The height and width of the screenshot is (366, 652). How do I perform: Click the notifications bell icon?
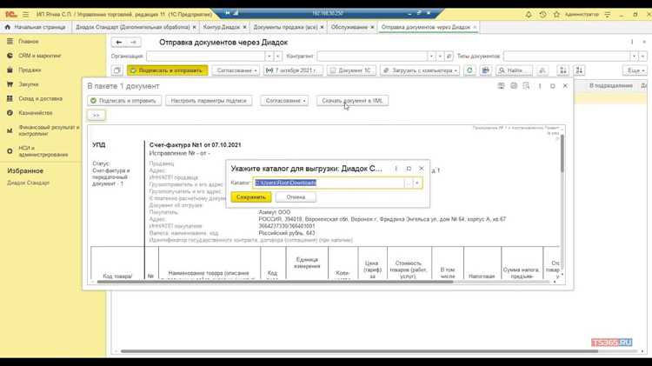click(x=528, y=15)
